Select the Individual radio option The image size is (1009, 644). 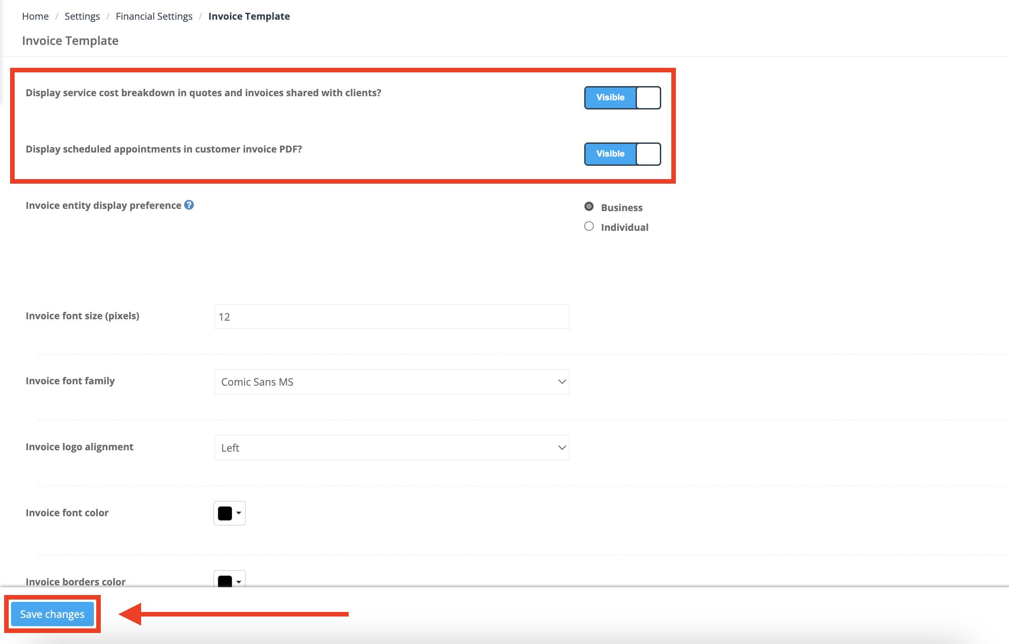coord(589,226)
